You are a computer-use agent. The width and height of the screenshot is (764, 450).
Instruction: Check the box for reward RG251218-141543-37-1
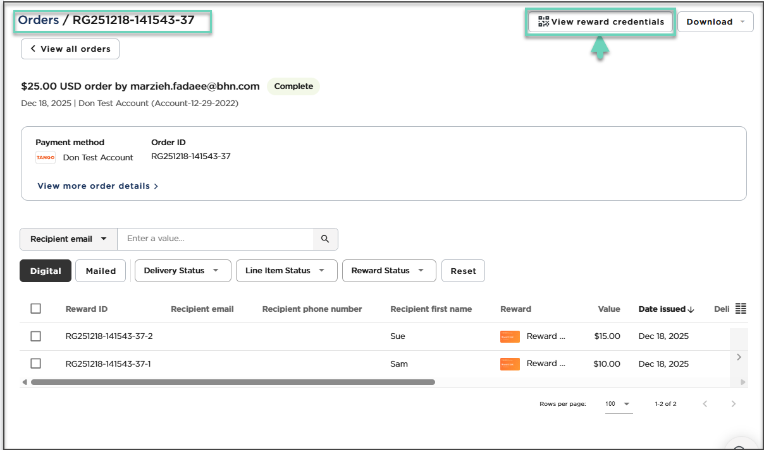(36, 364)
